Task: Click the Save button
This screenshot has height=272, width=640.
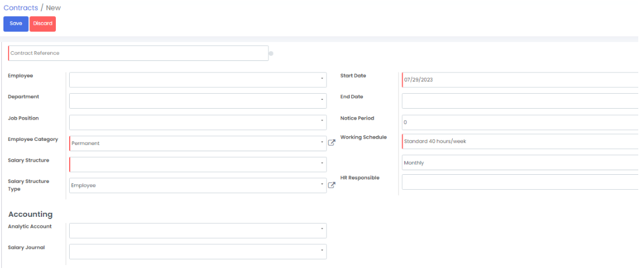Action: click(x=16, y=24)
